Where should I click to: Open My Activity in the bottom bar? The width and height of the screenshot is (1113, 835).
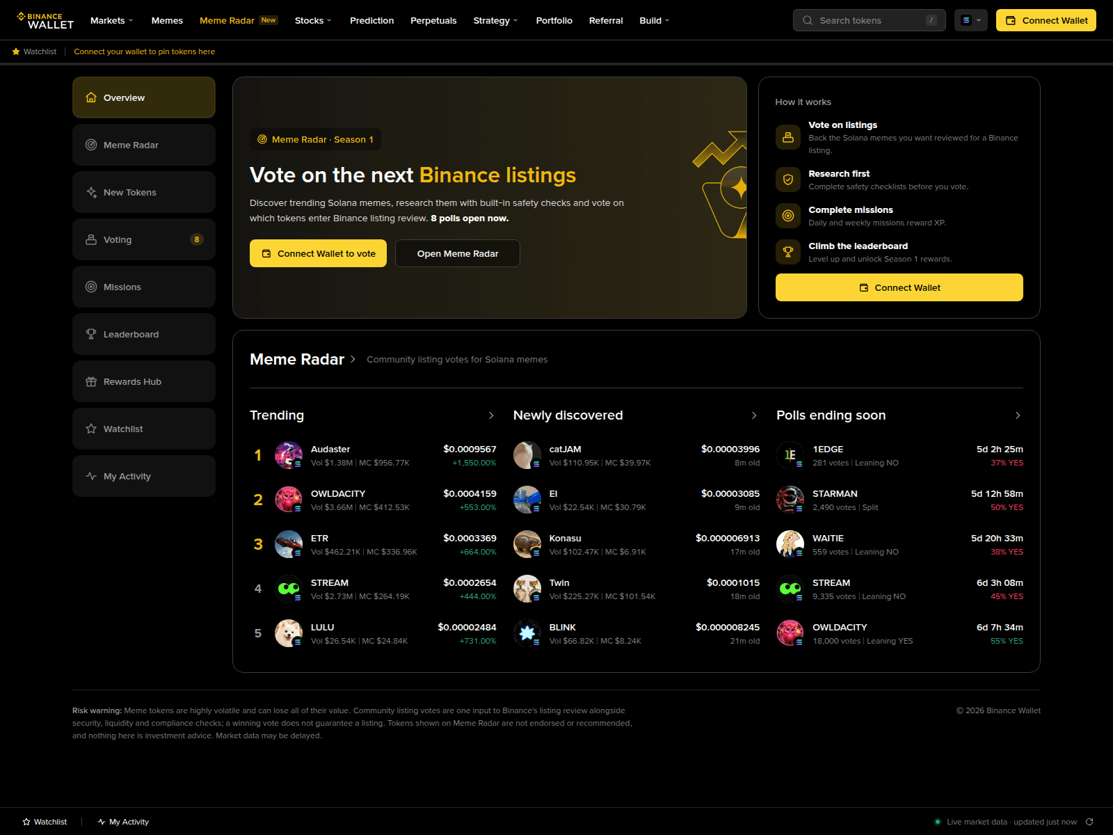click(x=123, y=822)
